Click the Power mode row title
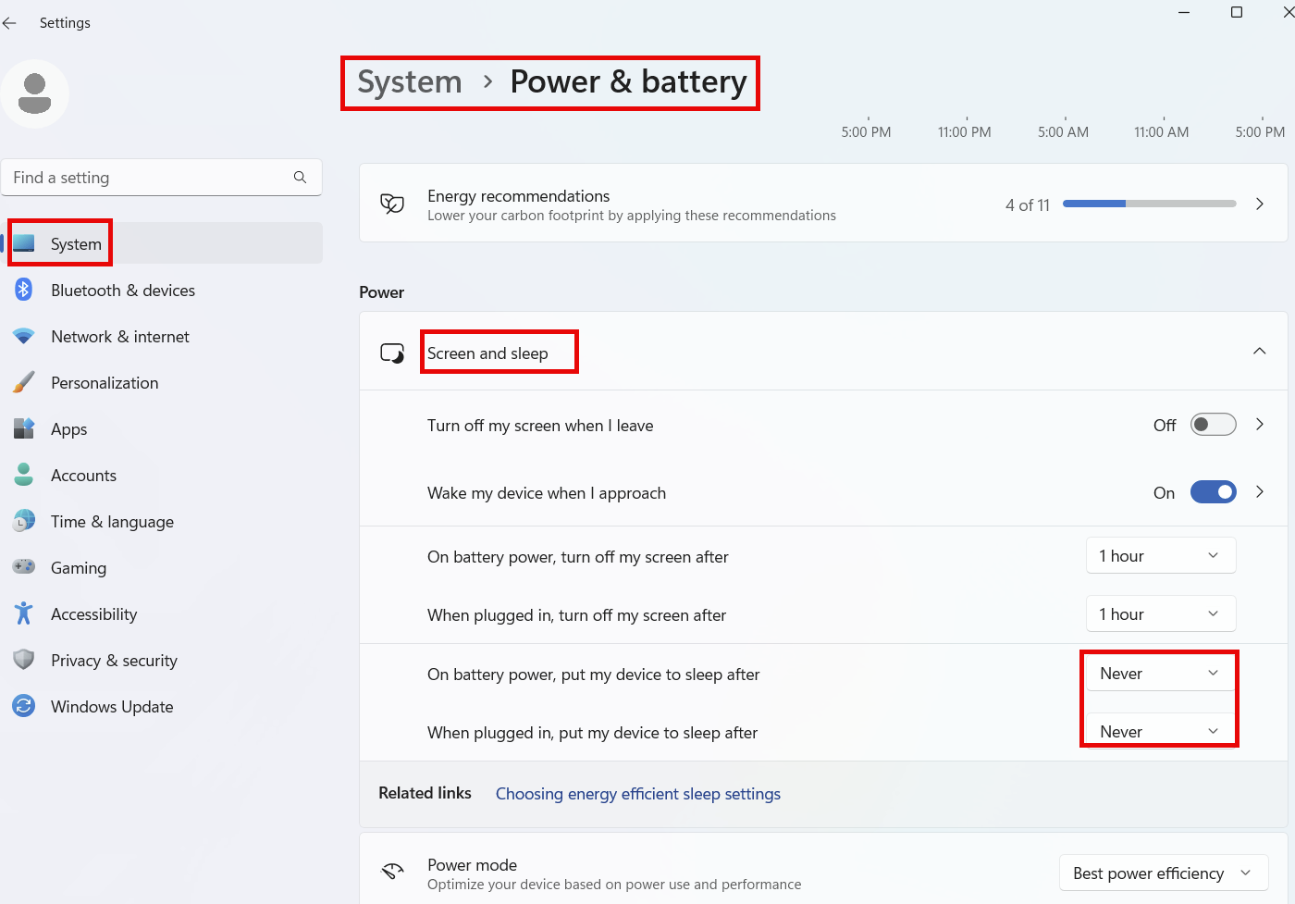Image resolution: width=1295 pixels, height=904 pixels. click(x=472, y=865)
